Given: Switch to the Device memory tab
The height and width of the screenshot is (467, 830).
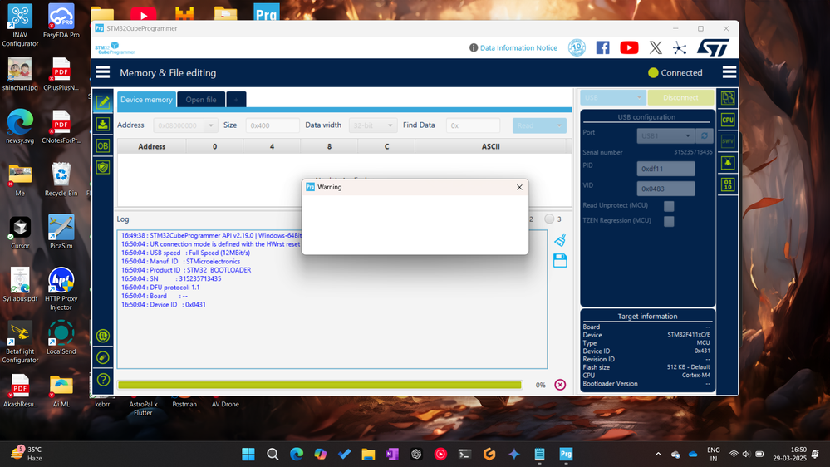Looking at the screenshot, I should coord(146,100).
